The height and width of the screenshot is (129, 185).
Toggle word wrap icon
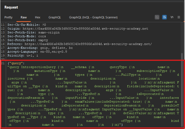(164, 17)
